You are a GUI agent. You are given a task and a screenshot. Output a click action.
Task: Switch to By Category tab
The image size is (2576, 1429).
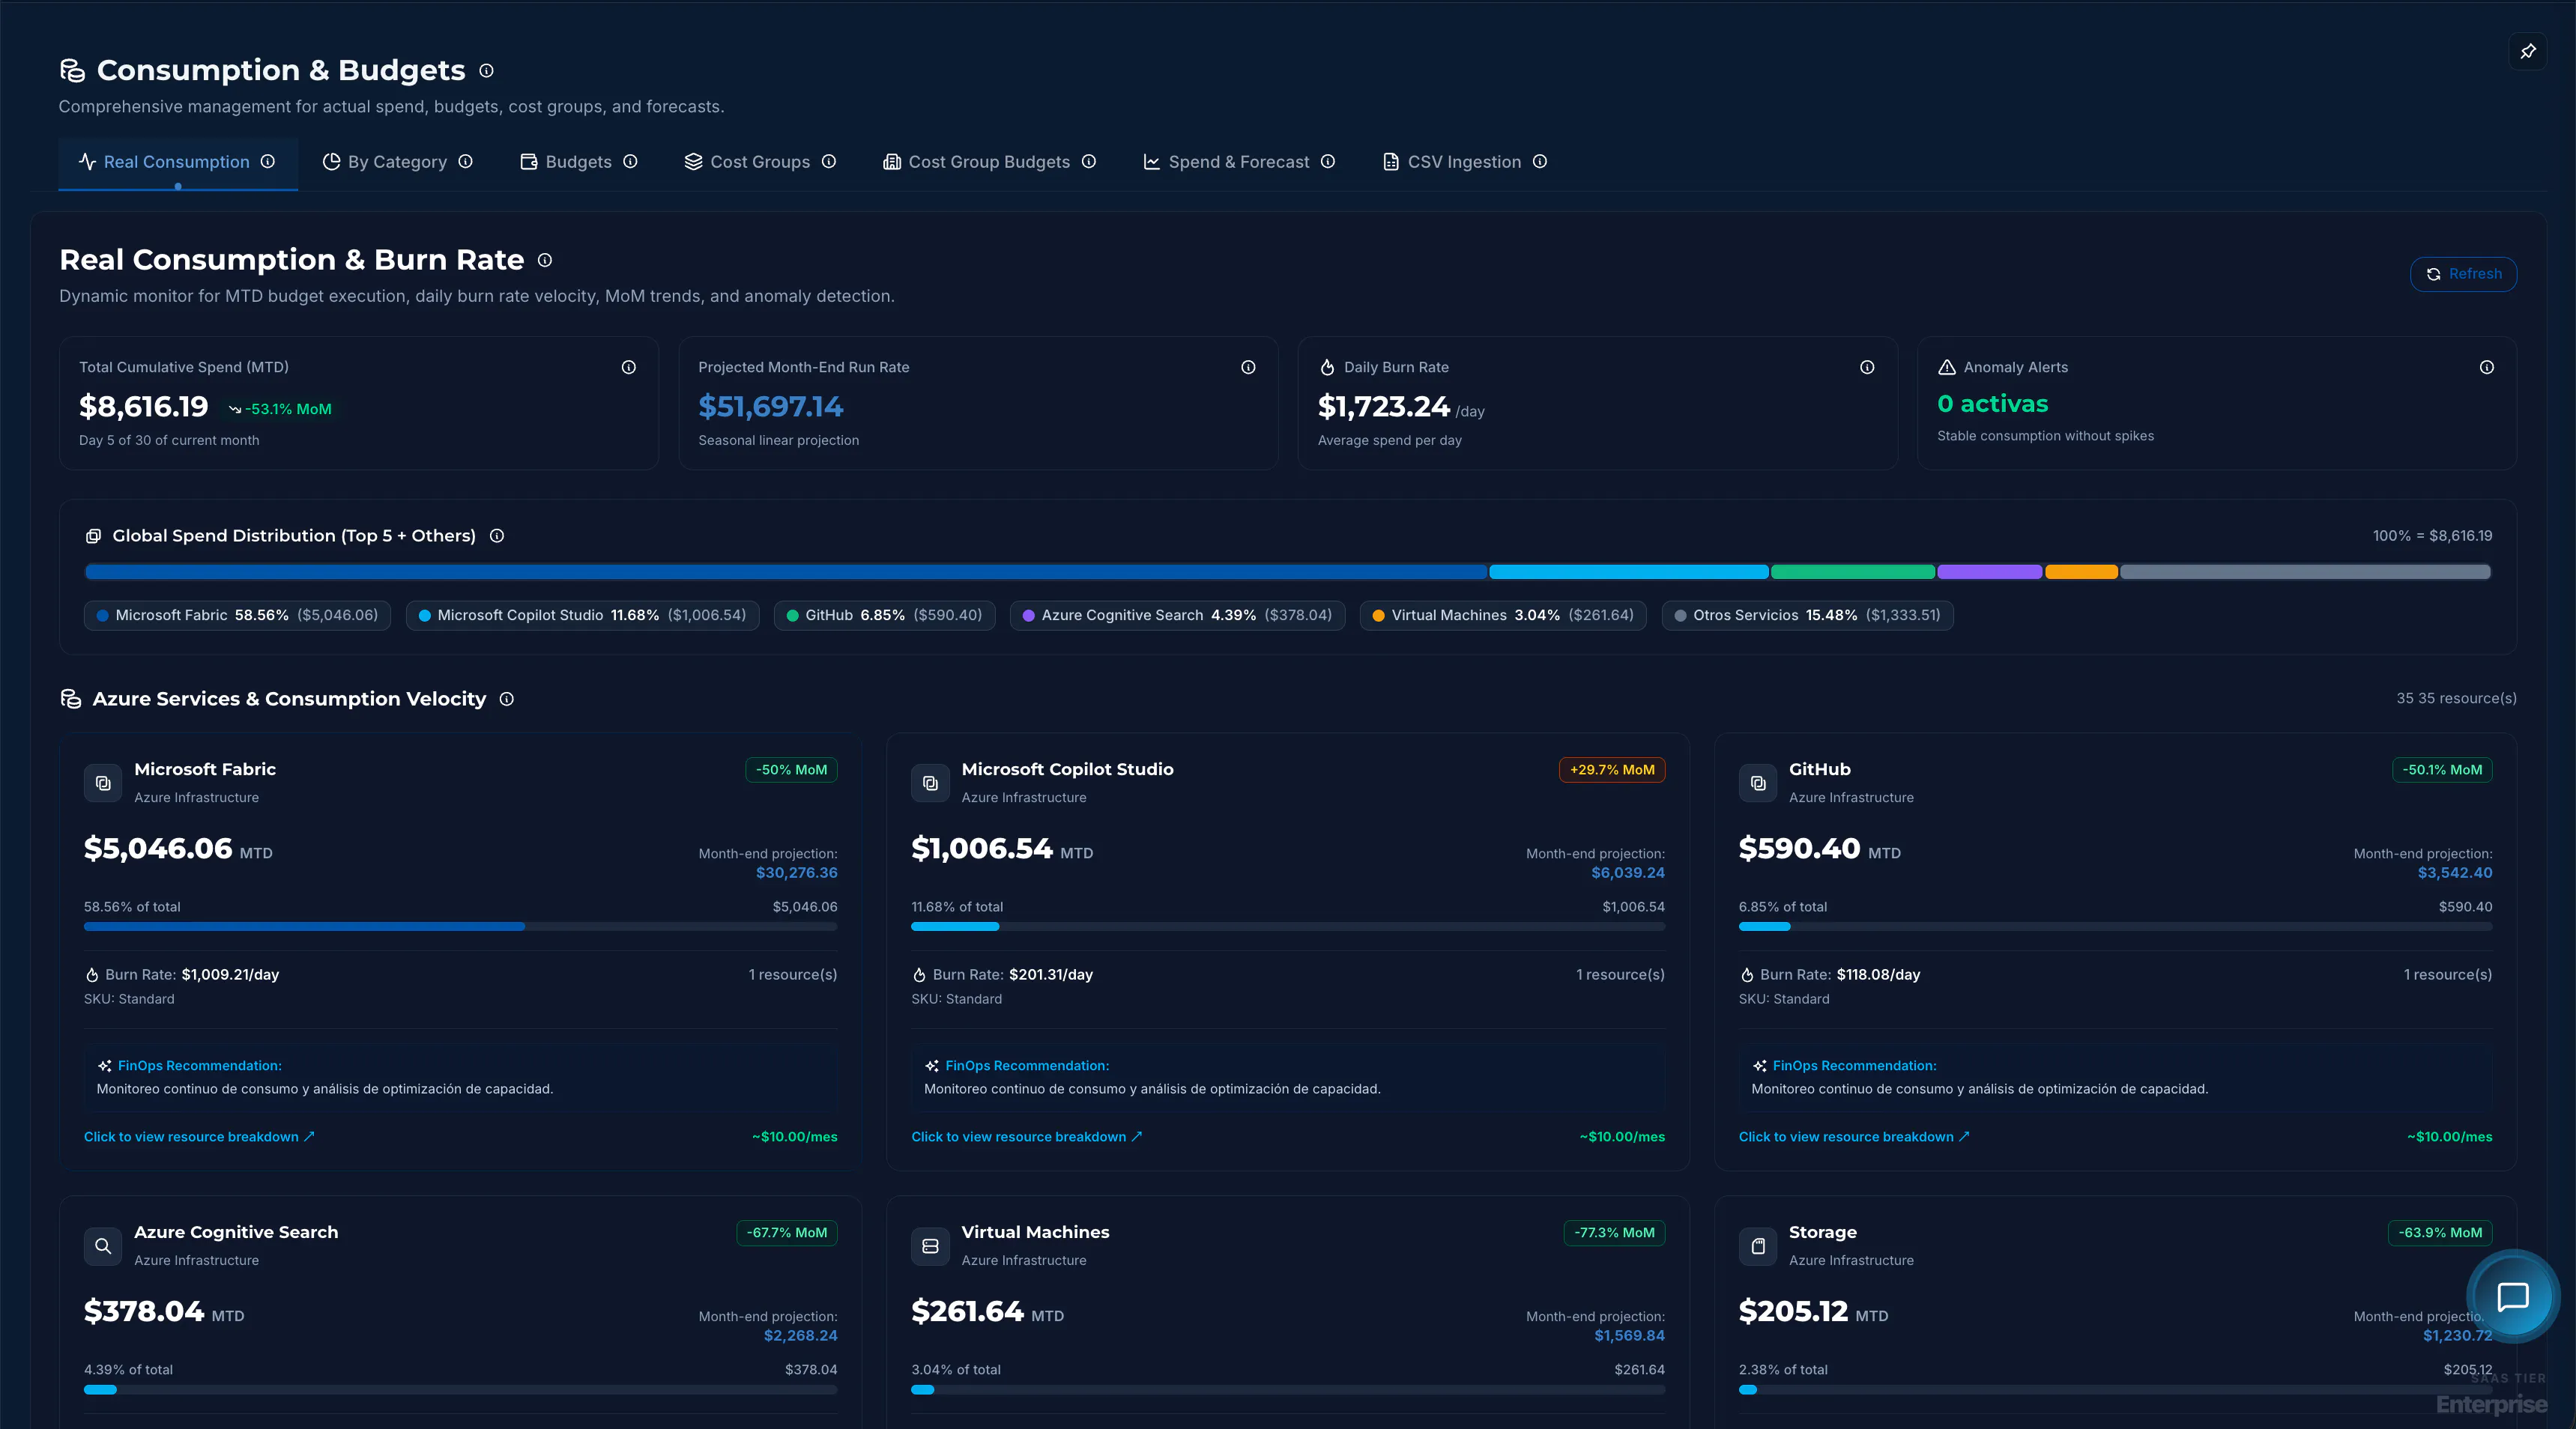click(397, 162)
